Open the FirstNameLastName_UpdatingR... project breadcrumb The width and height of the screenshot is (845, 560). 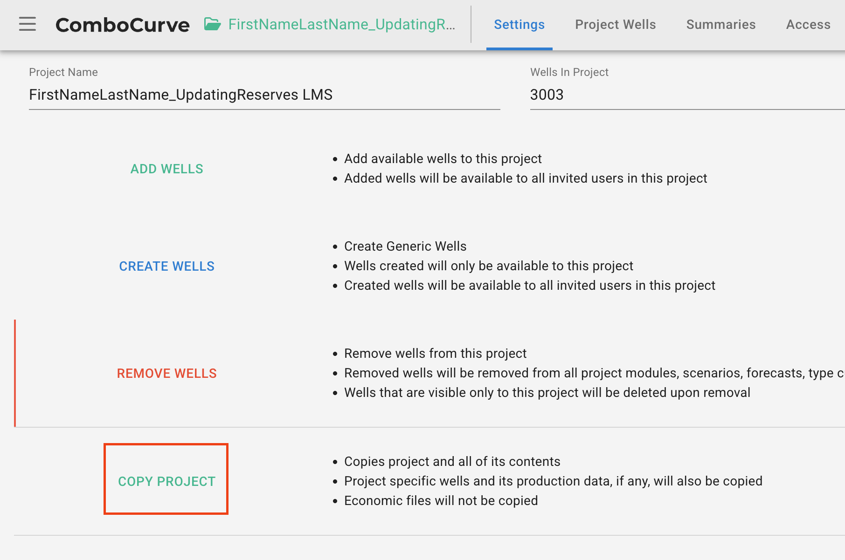pyautogui.click(x=341, y=24)
